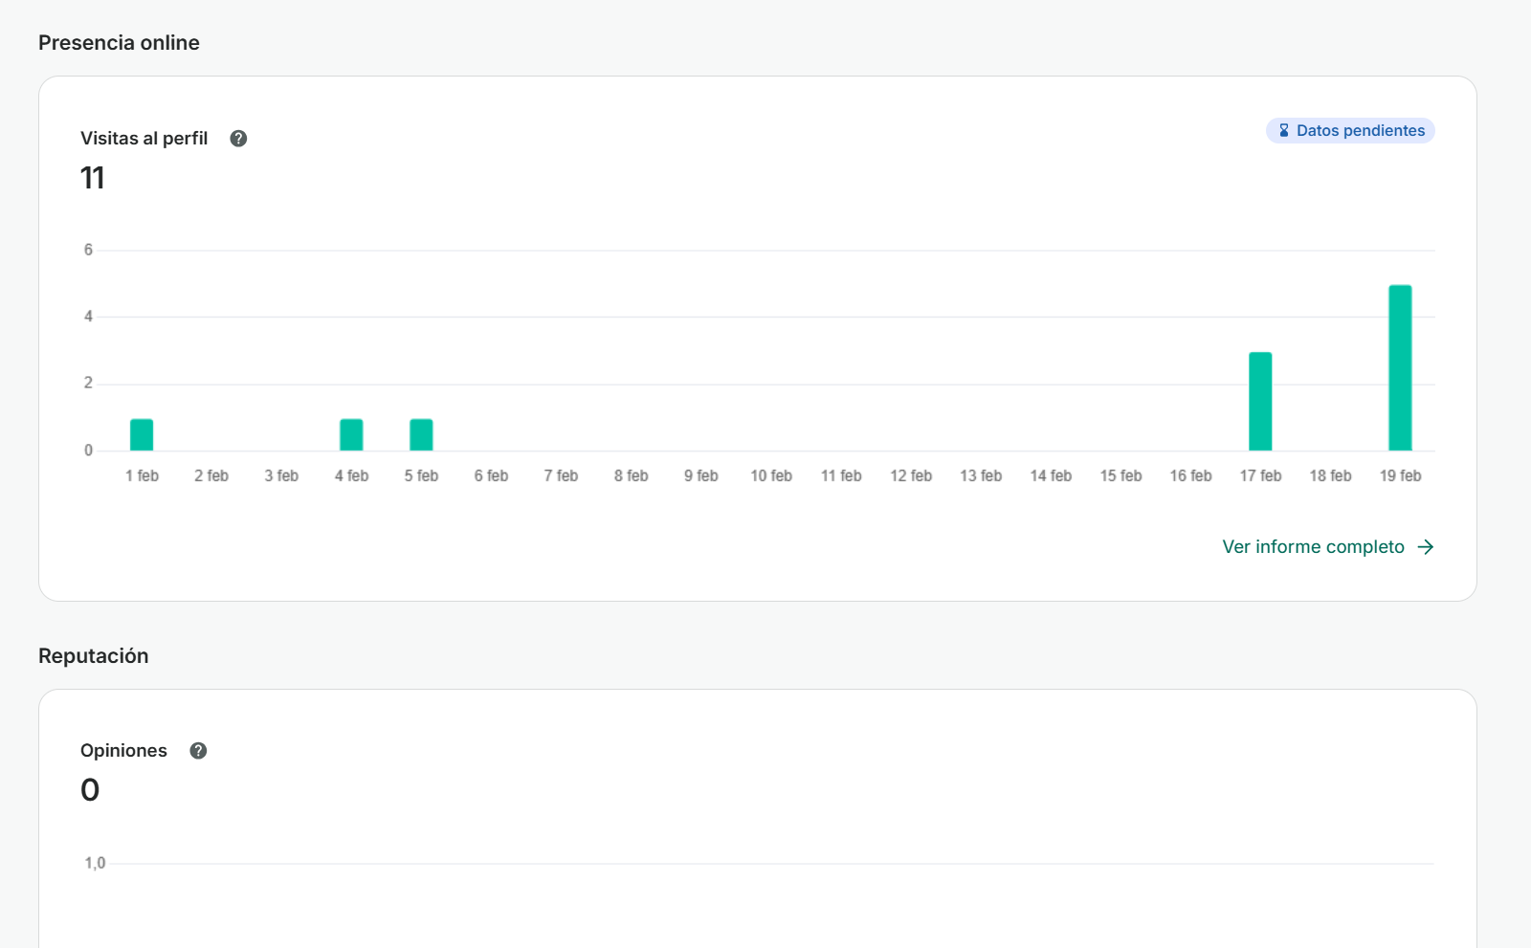
Task: Click the 10 feb x-axis label
Action: click(771, 476)
